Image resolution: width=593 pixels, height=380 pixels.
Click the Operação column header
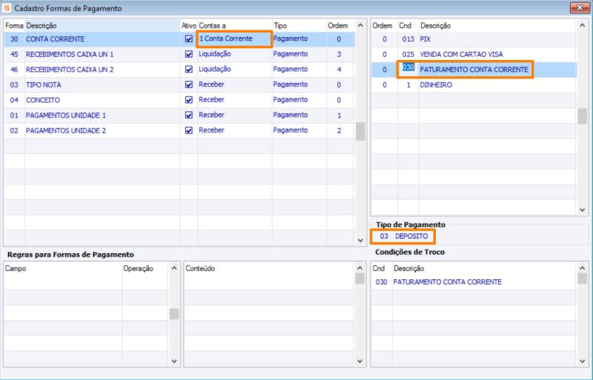point(145,268)
